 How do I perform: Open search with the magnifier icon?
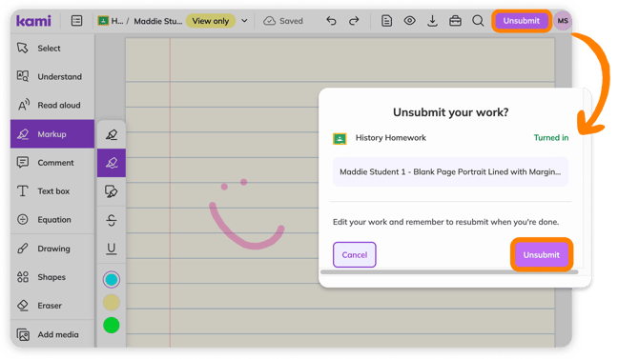(478, 21)
